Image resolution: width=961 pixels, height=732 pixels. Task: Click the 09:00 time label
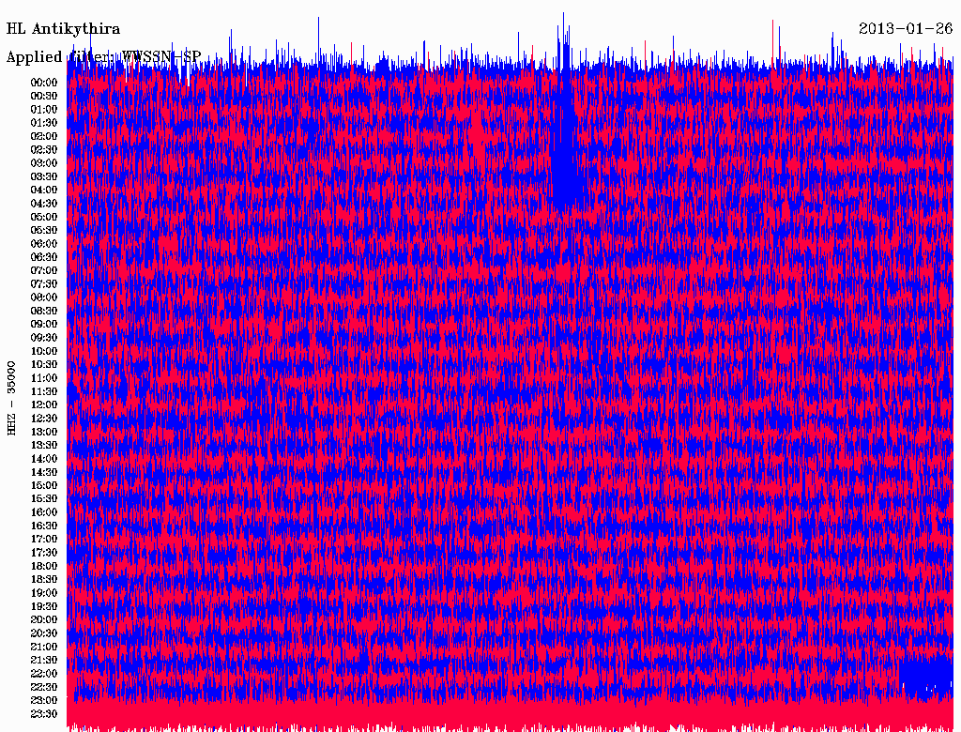coord(44,325)
